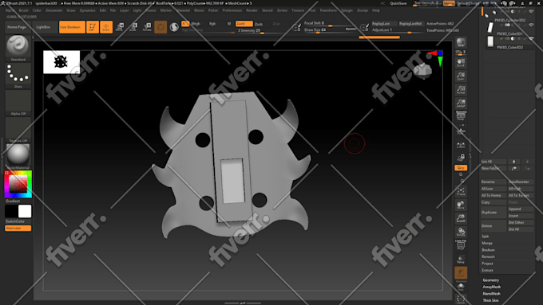Expand the NanoMesh subpalette
Viewport: 543px width, 305px height.
491,294
